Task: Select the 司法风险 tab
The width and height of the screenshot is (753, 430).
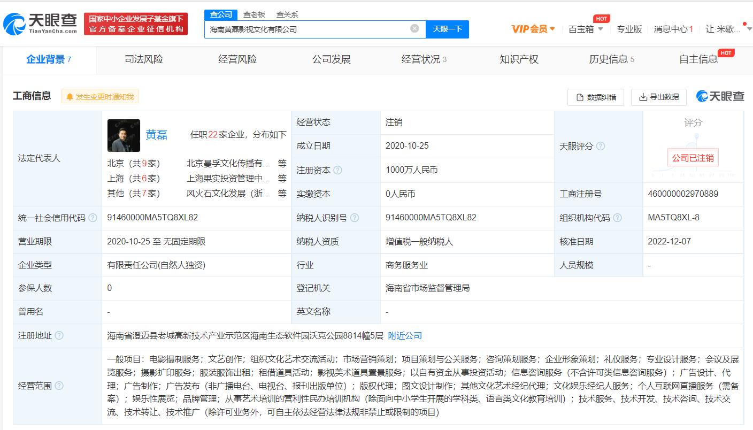Action: tap(144, 59)
